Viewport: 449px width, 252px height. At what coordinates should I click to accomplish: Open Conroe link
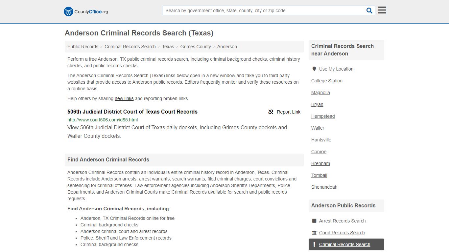319,152
